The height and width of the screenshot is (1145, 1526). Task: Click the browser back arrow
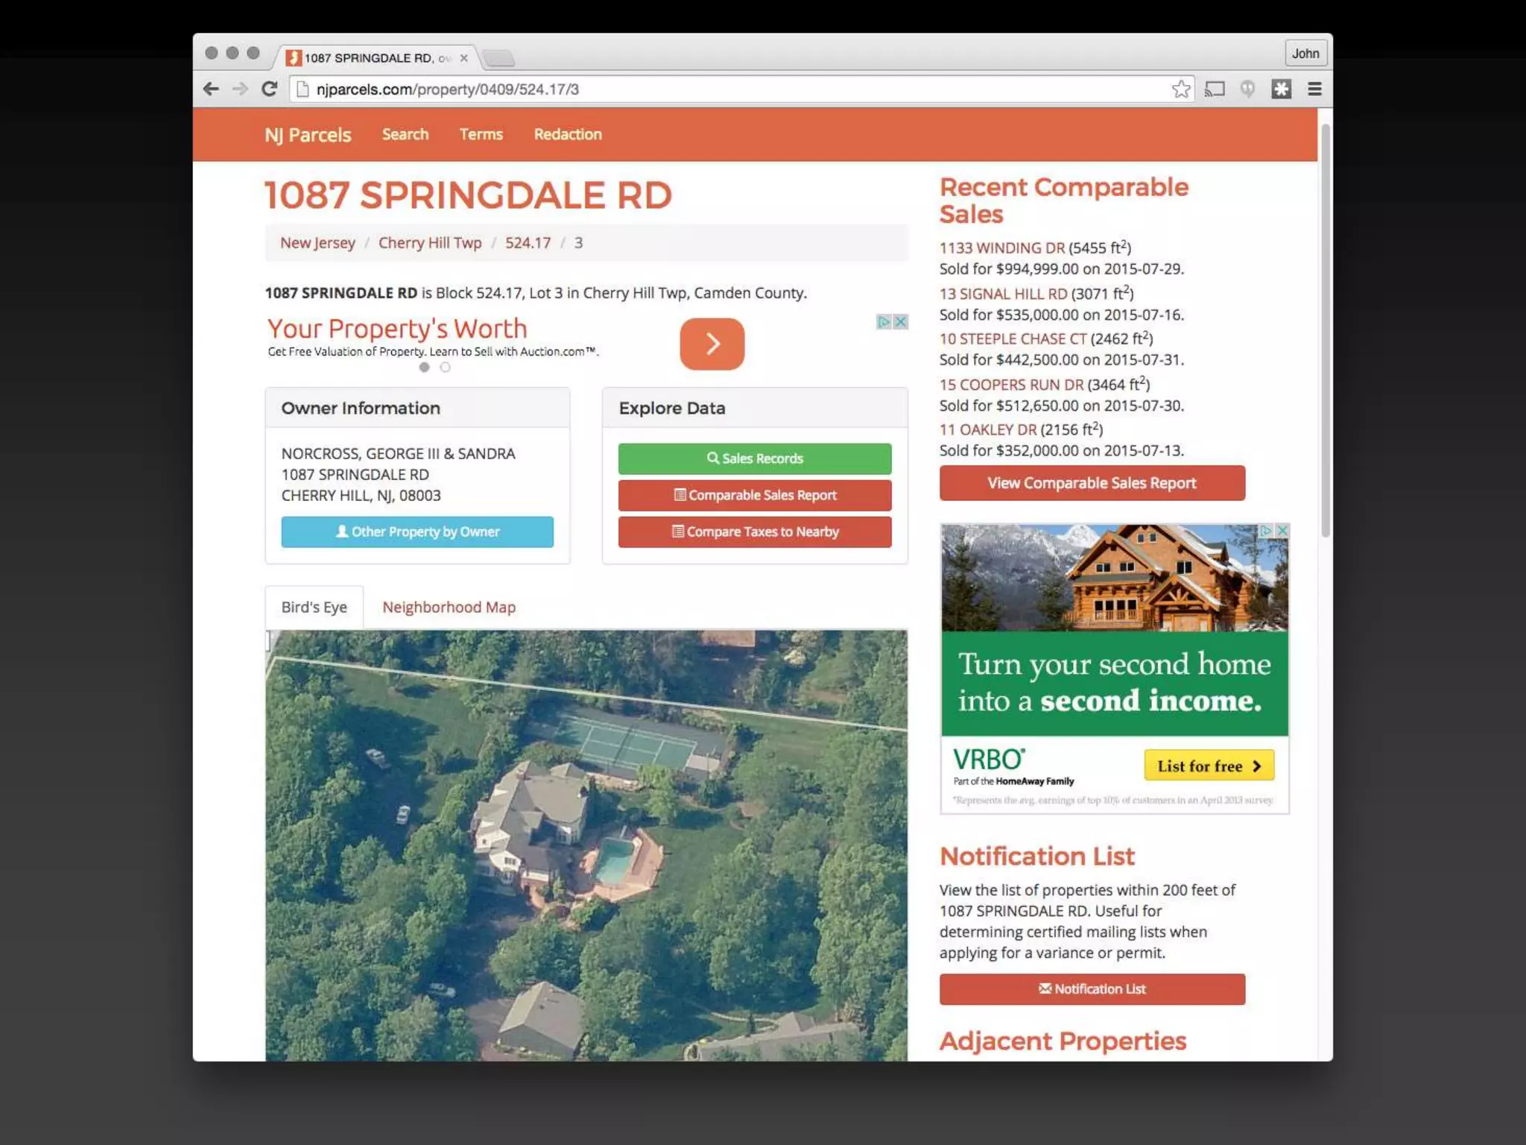coord(211,89)
